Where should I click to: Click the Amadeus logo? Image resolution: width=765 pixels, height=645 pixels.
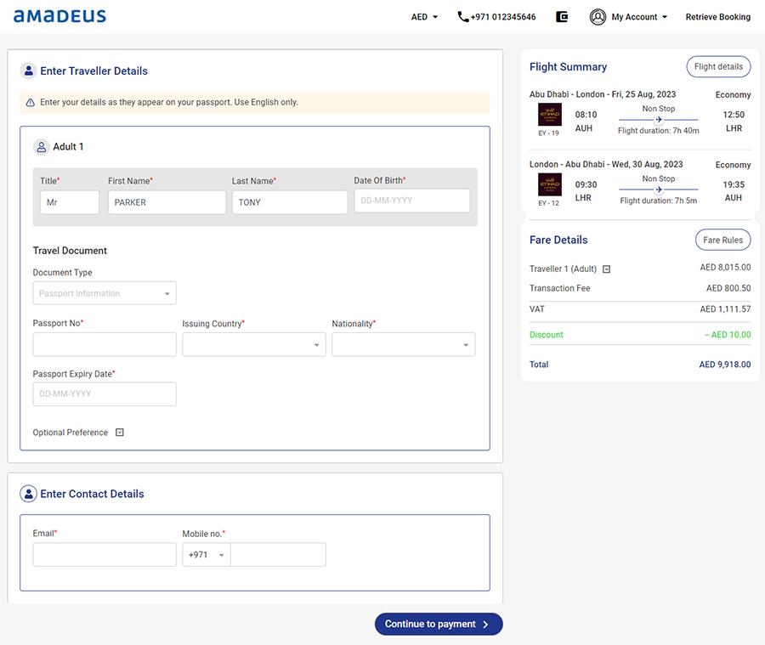pyautogui.click(x=59, y=15)
